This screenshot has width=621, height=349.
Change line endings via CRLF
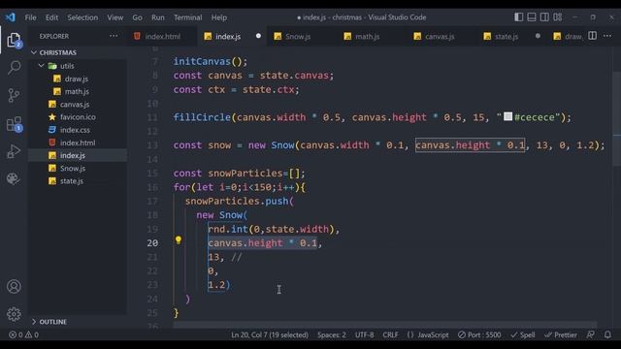(390, 334)
